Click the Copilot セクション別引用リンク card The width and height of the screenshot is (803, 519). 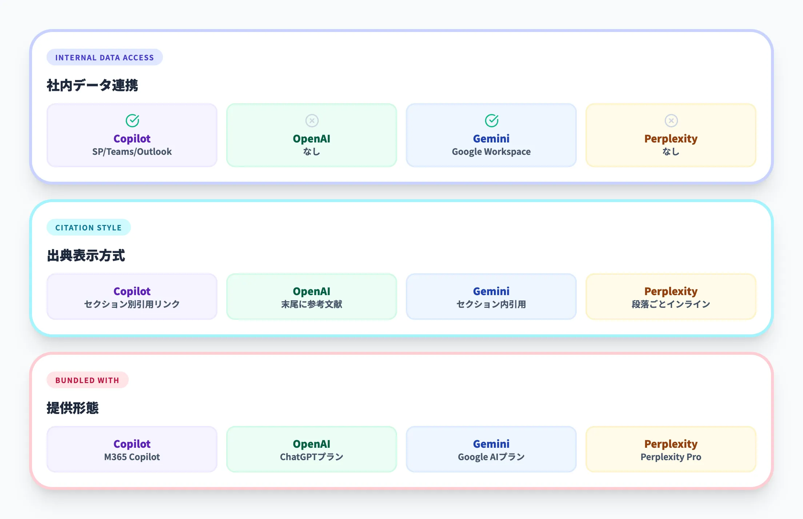coord(132,297)
